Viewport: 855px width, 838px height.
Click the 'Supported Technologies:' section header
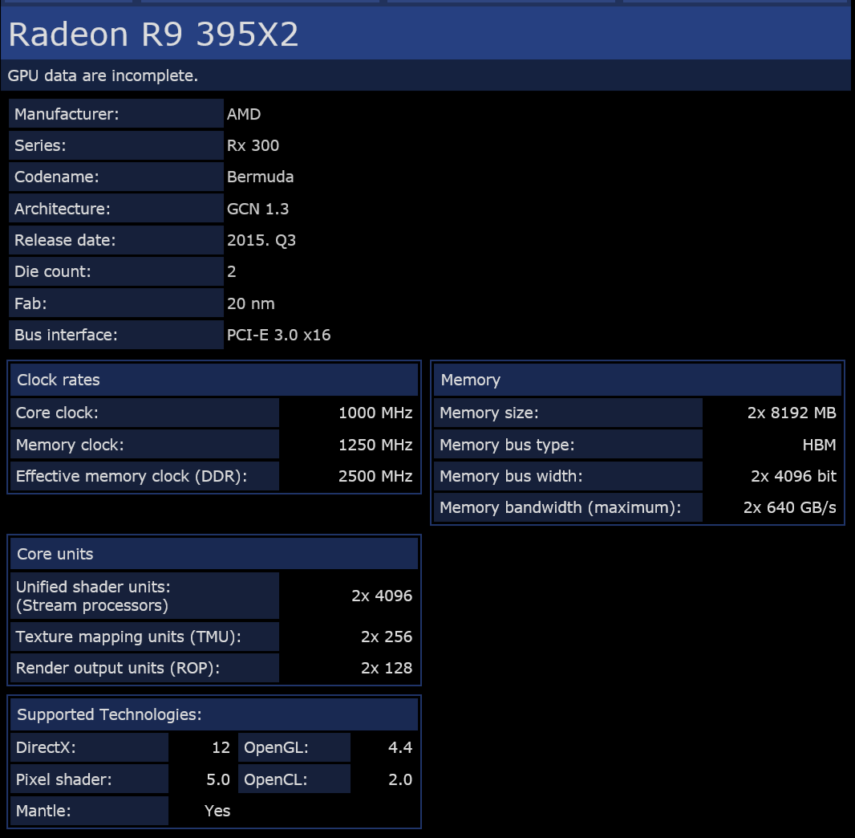click(213, 714)
